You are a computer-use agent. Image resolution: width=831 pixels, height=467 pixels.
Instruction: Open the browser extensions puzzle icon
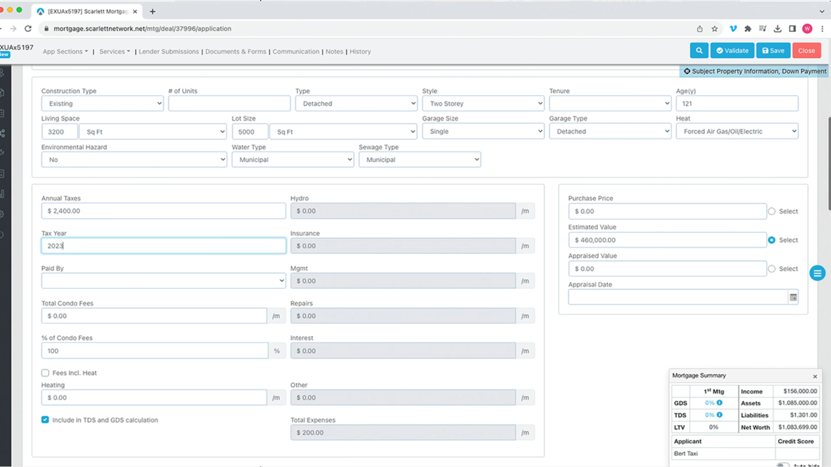pos(748,29)
